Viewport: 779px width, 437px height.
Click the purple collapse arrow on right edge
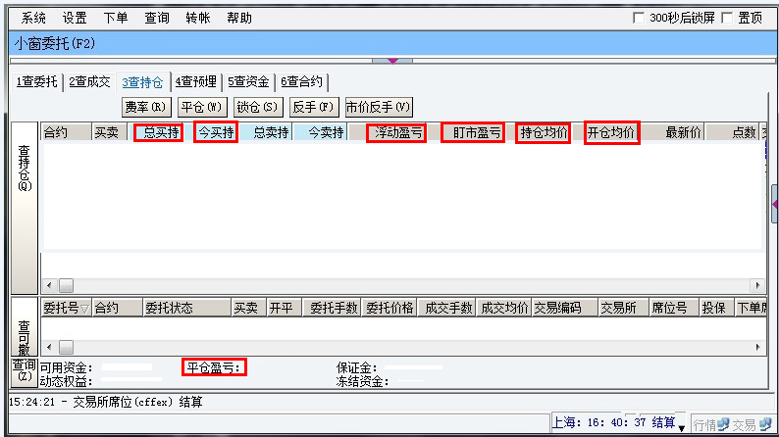774,204
